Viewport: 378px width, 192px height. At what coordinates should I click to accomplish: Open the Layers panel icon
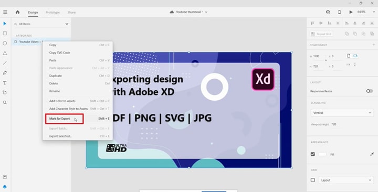pyautogui.click(x=5, y=187)
